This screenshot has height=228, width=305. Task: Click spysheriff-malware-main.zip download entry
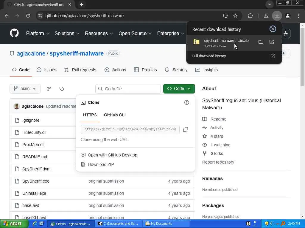[234, 43]
